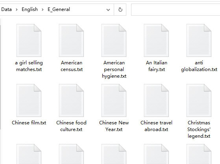Select the 'Christmas Stockings' legend.txt' file icon
The width and height of the screenshot is (220, 164).
pyautogui.click(x=199, y=100)
